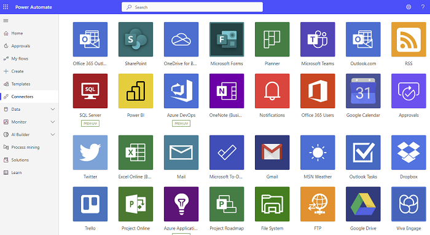Toggle the left navigation hamburger menu
Viewport: 430px width, 235px height.
click(x=6, y=20)
